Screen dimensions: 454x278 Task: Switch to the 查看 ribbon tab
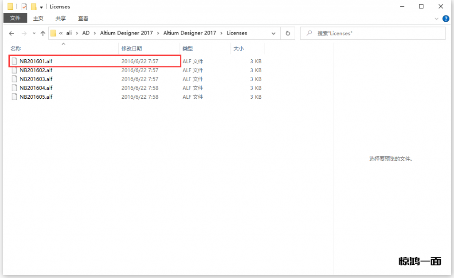click(83, 18)
